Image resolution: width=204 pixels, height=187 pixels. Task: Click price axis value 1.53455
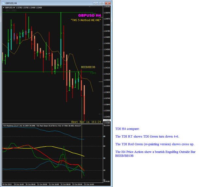pyautogui.click(x=107, y=117)
